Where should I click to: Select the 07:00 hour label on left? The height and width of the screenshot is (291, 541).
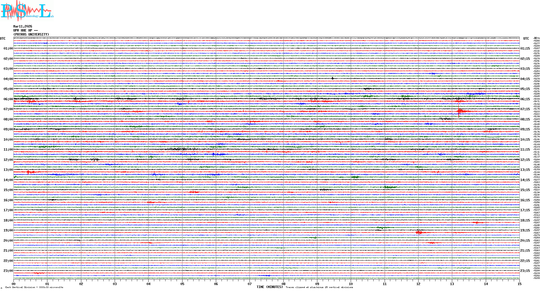tap(8, 109)
